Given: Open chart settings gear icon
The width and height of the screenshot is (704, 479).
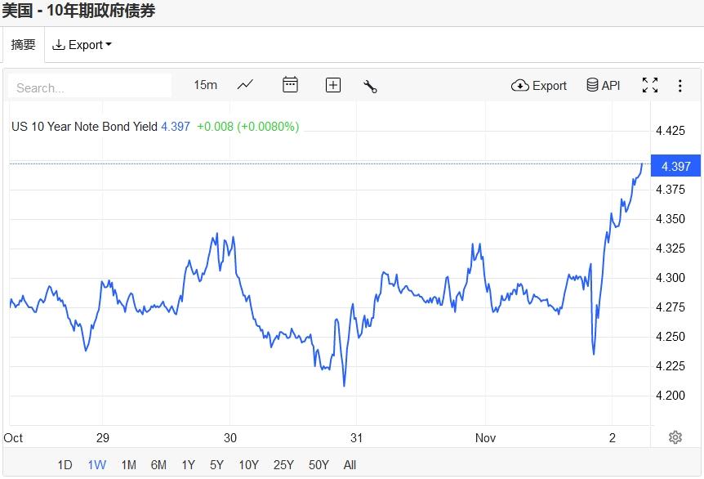Looking at the screenshot, I should point(675,437).
